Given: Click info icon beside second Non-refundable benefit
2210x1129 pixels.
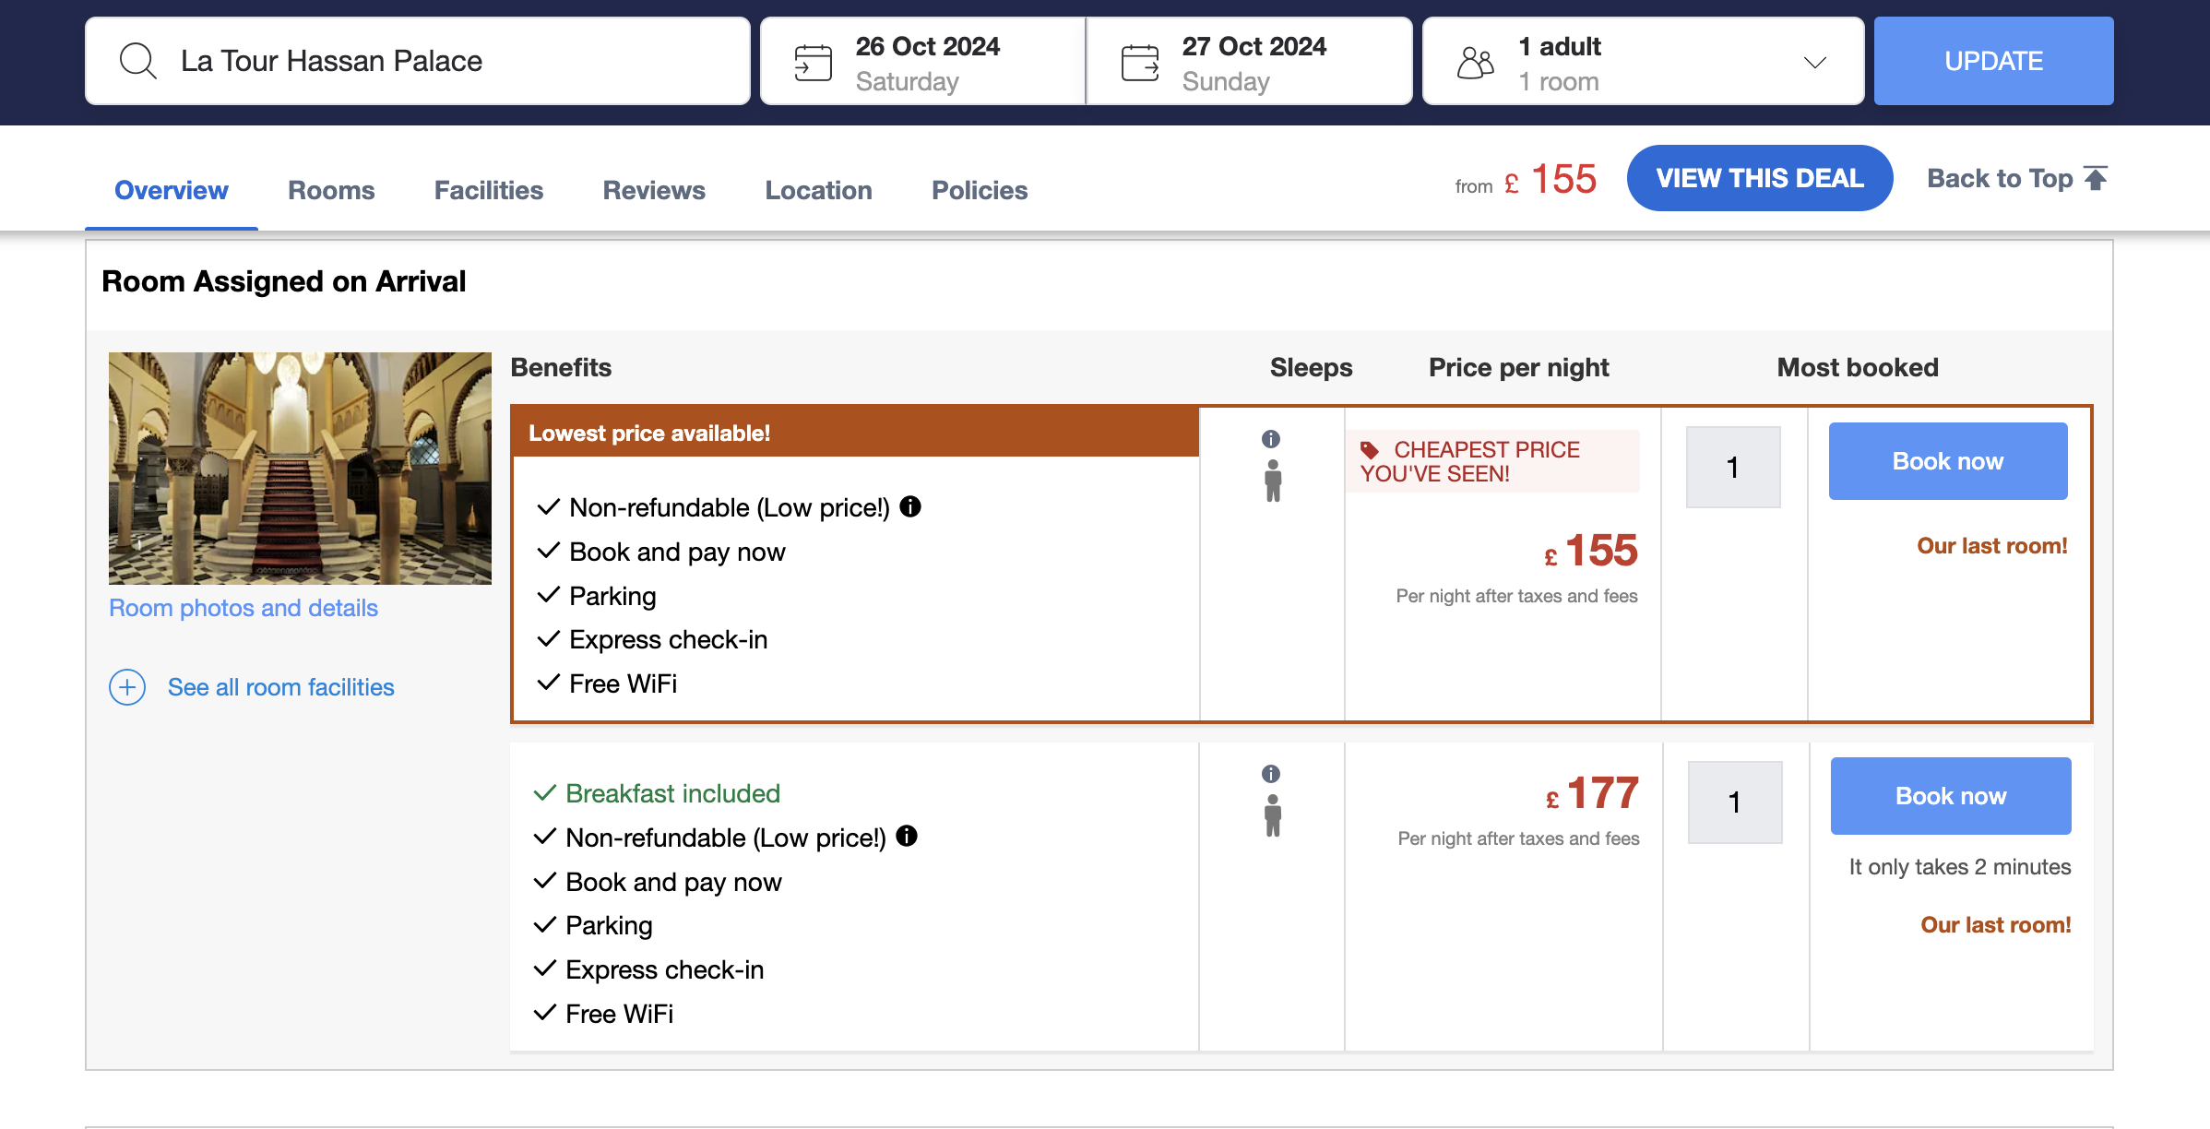Looking at the screenshot, I should click(x=907, y=836).
